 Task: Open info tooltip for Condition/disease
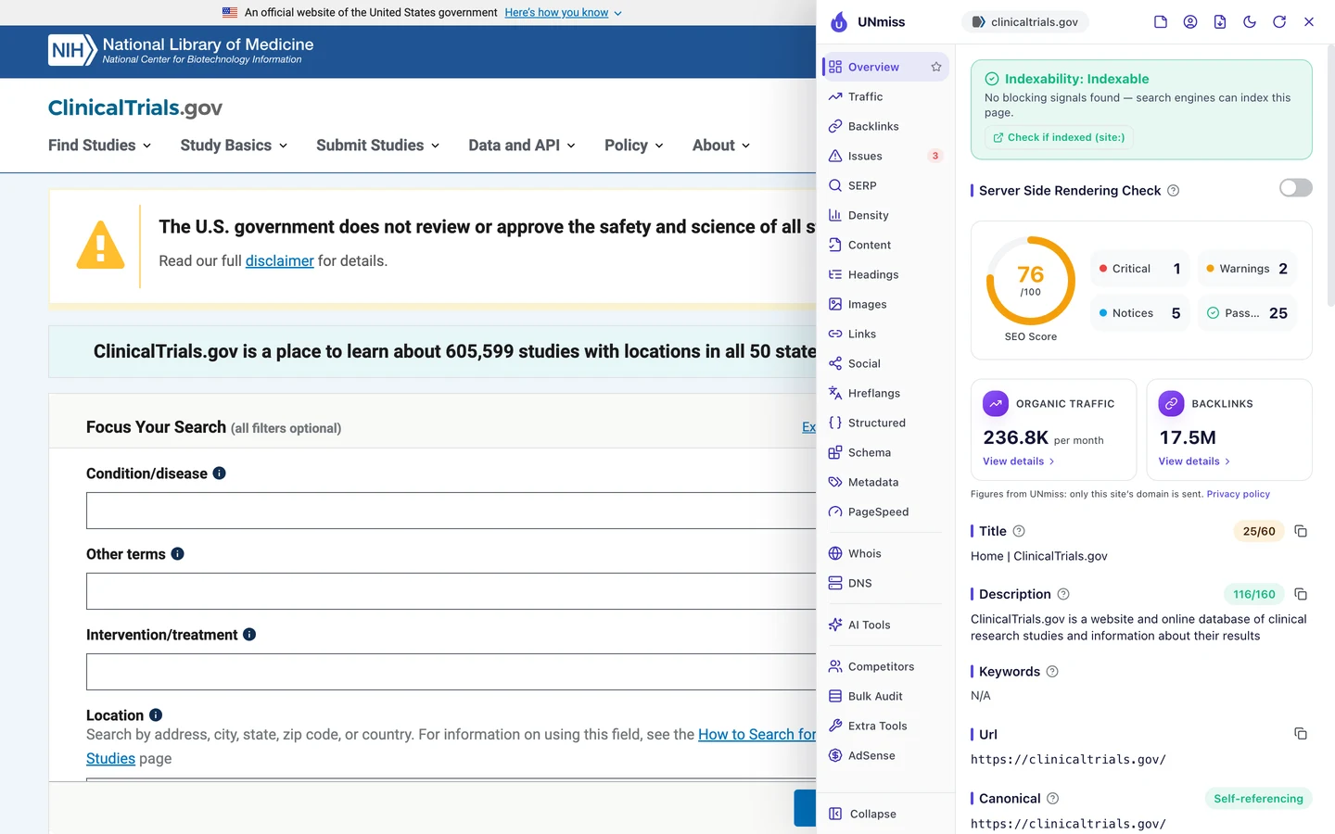[220, 473]
